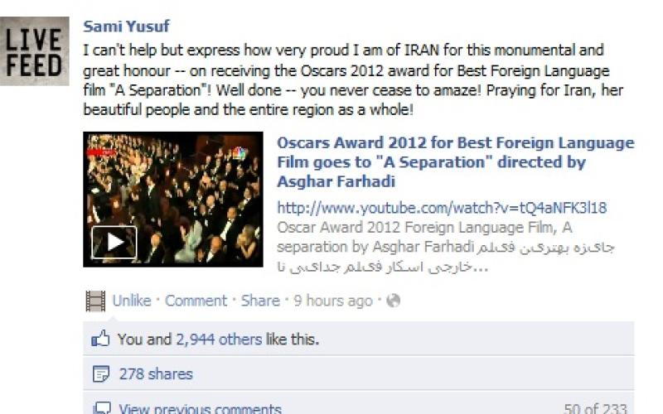Viewport: 663px width, 414px height.
Task: Click the shares note icon
Action: pos(100,374)
